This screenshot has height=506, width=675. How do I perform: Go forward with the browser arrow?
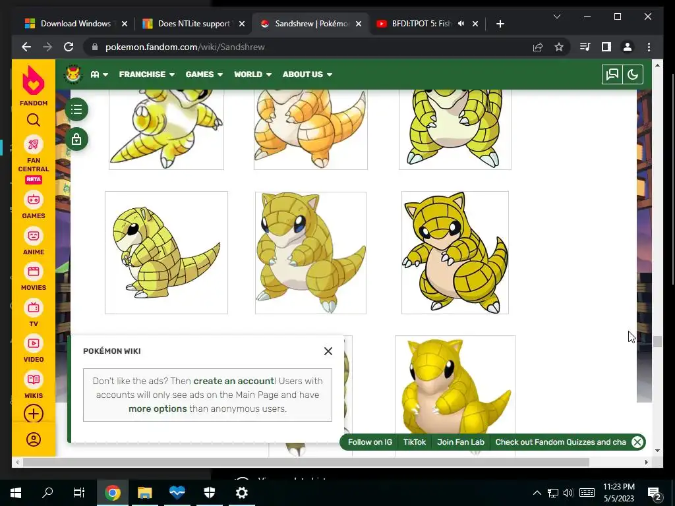click(x=47, y=47)
